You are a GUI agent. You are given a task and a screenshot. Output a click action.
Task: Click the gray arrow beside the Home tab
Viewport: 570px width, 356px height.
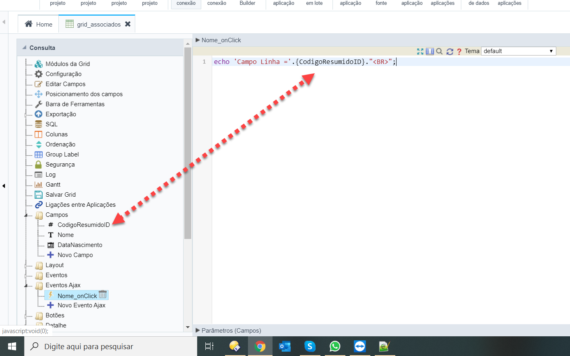point(4,22)
